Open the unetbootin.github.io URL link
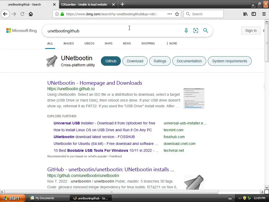 point(71,89)
